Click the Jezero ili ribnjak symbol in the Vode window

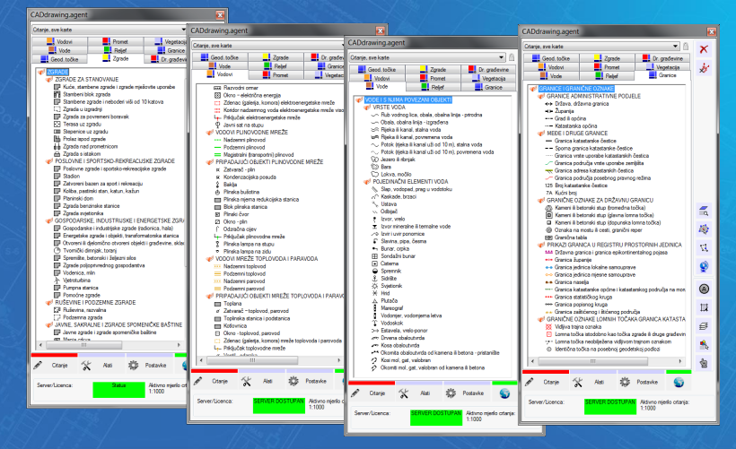click(374, 160)
